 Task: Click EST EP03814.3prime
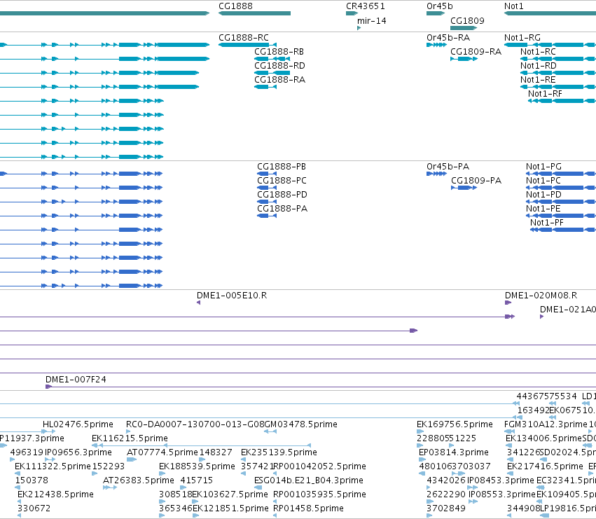point(422,459)
